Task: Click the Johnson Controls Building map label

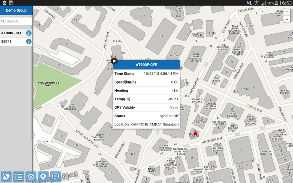Action: pos(101,164)
